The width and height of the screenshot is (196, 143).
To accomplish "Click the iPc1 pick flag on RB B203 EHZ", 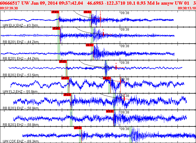I will [x=67, y=95].
